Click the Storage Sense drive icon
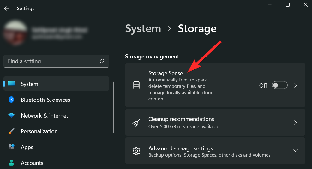This screenshot has width=312, height=169. [136, 85]
